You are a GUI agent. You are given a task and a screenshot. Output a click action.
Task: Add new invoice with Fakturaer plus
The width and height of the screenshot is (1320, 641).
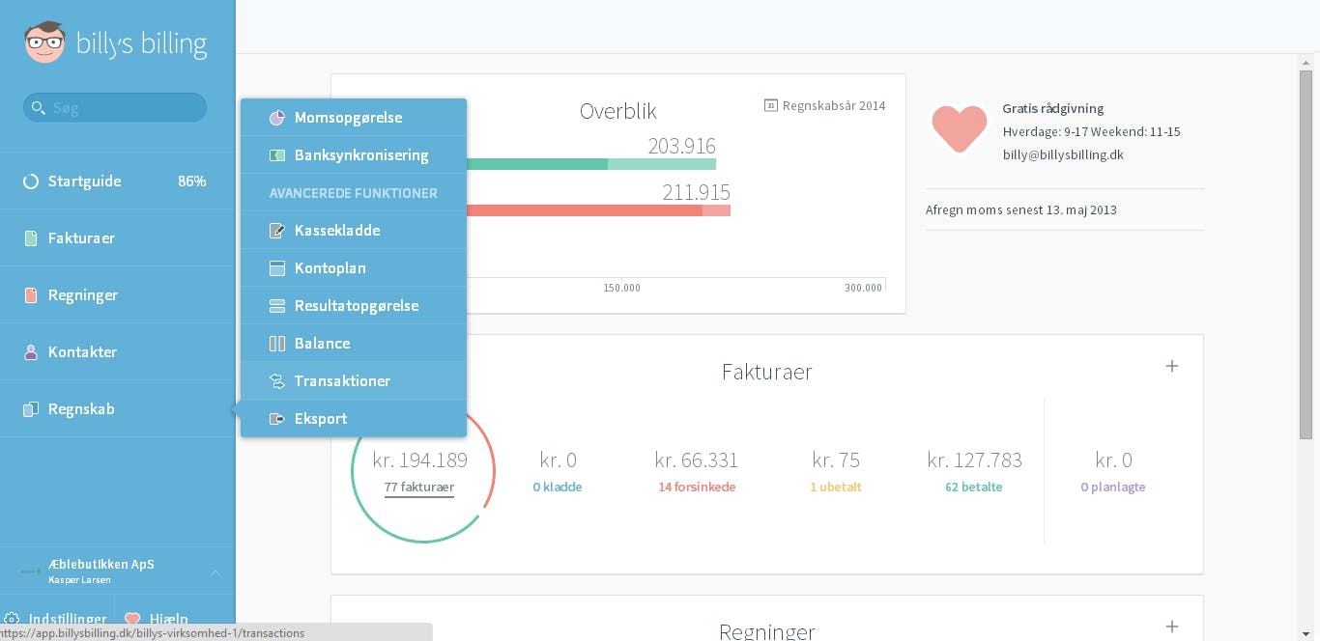pyautogui.click(x=1172, y=366)
